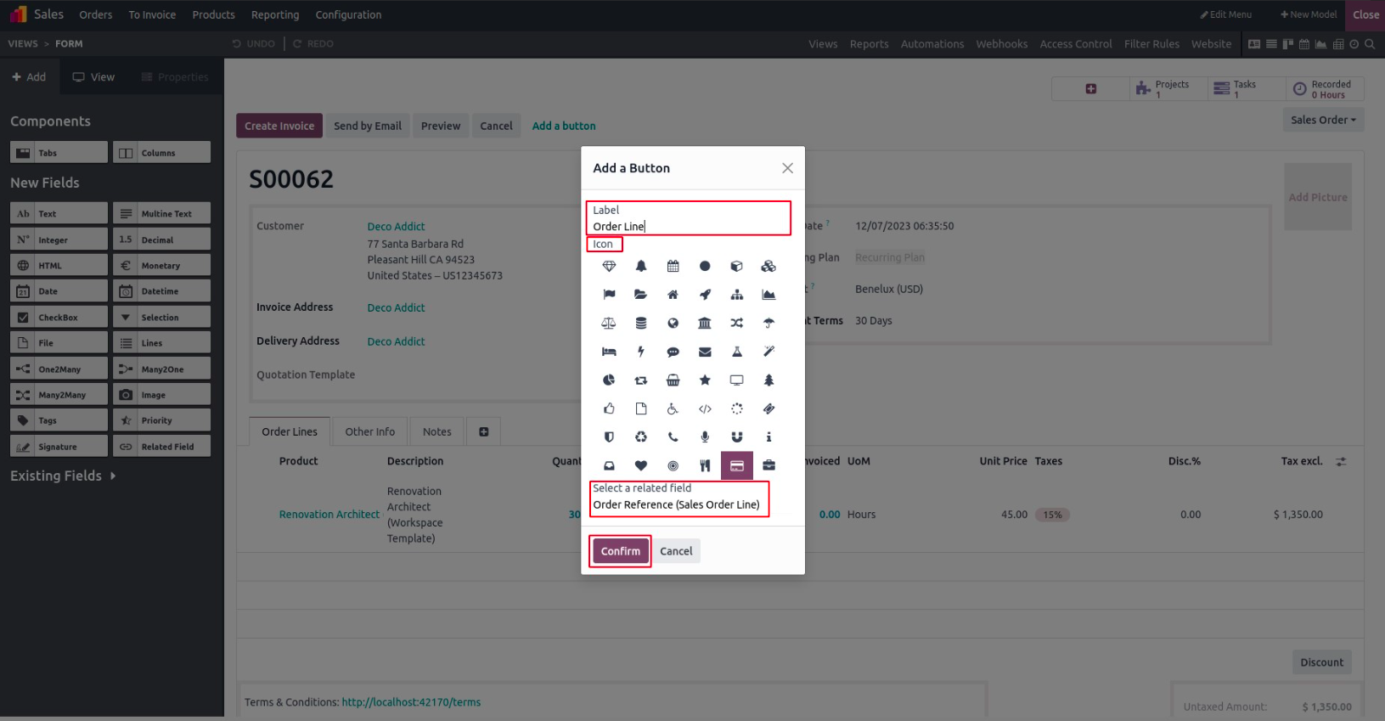Screen dimensions: 1385x721
Task: Open the Sales Order dropdown
Action: pos(1322,120)
